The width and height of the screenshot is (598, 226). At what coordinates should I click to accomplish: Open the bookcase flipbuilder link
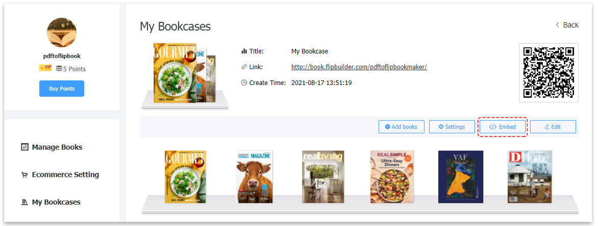[x=359, y=67]
